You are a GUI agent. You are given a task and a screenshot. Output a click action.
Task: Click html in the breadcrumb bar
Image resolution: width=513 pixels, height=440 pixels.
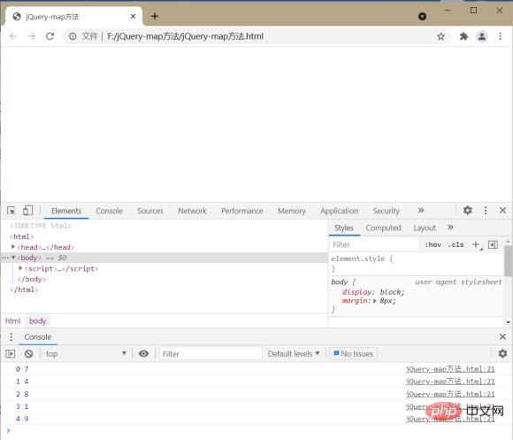(x=12, y=320)
